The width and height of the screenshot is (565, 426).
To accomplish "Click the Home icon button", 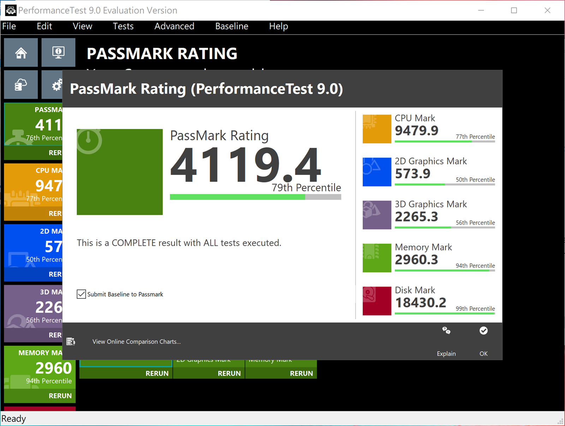I will pos(21,53).
